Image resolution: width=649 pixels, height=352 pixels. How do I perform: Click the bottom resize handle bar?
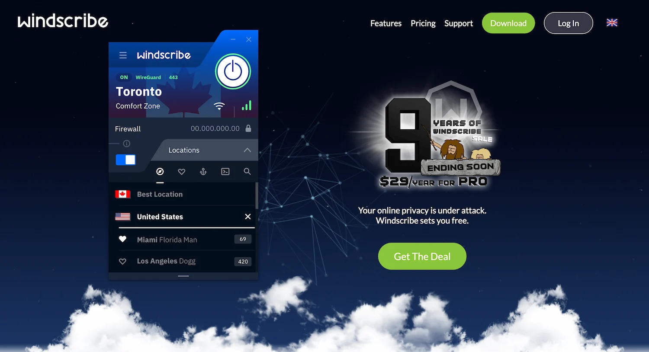(x=183, y=276)
